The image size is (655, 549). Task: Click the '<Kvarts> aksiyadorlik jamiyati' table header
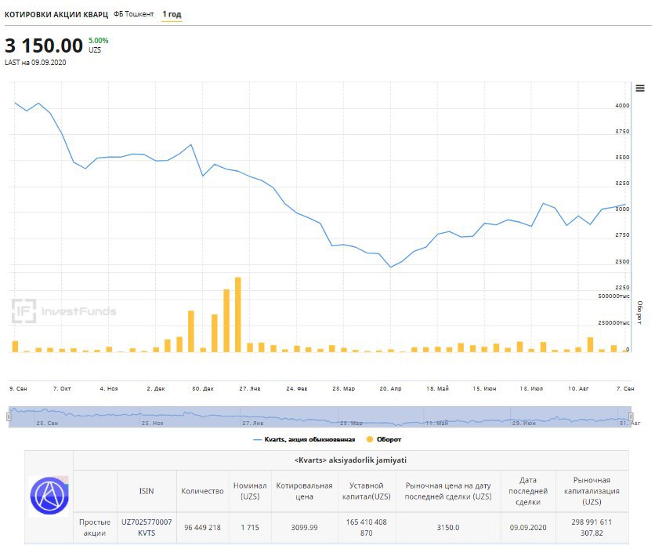point(350,460)
